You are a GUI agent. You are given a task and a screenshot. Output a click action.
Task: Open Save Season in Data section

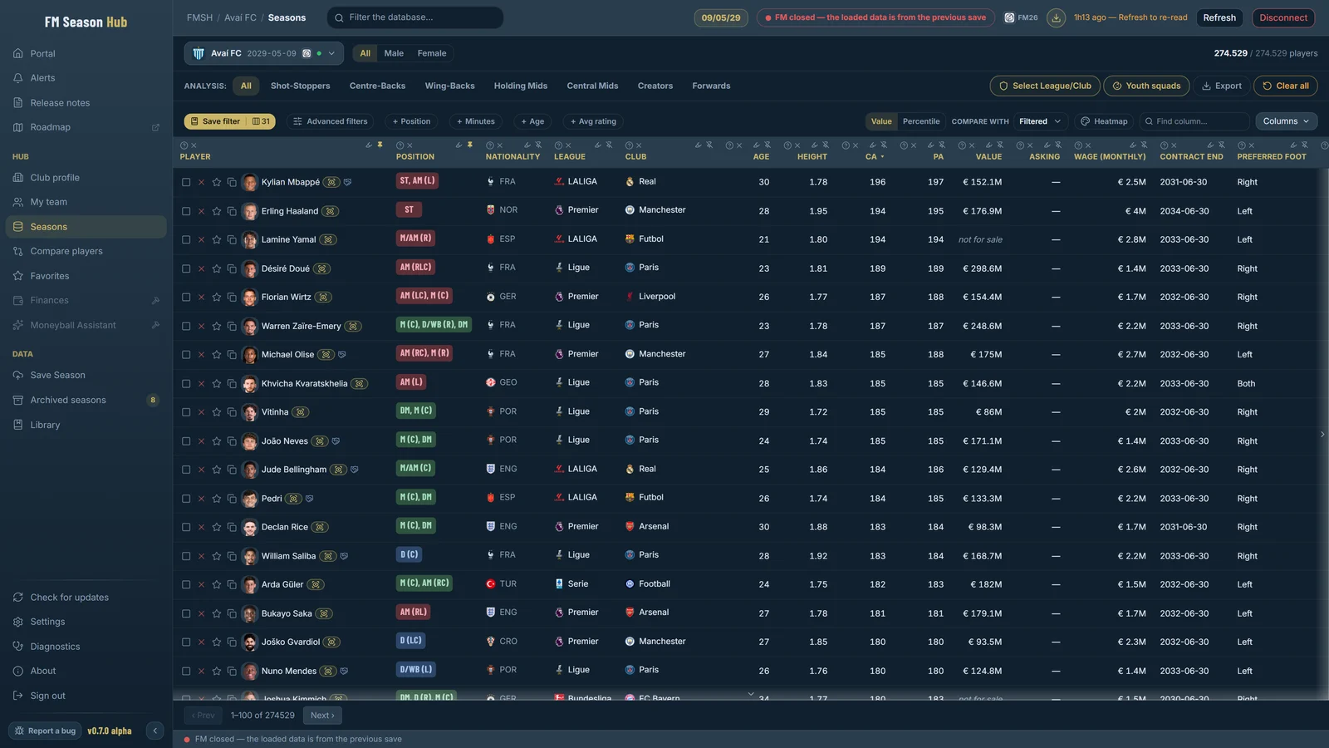click(86, 375)
